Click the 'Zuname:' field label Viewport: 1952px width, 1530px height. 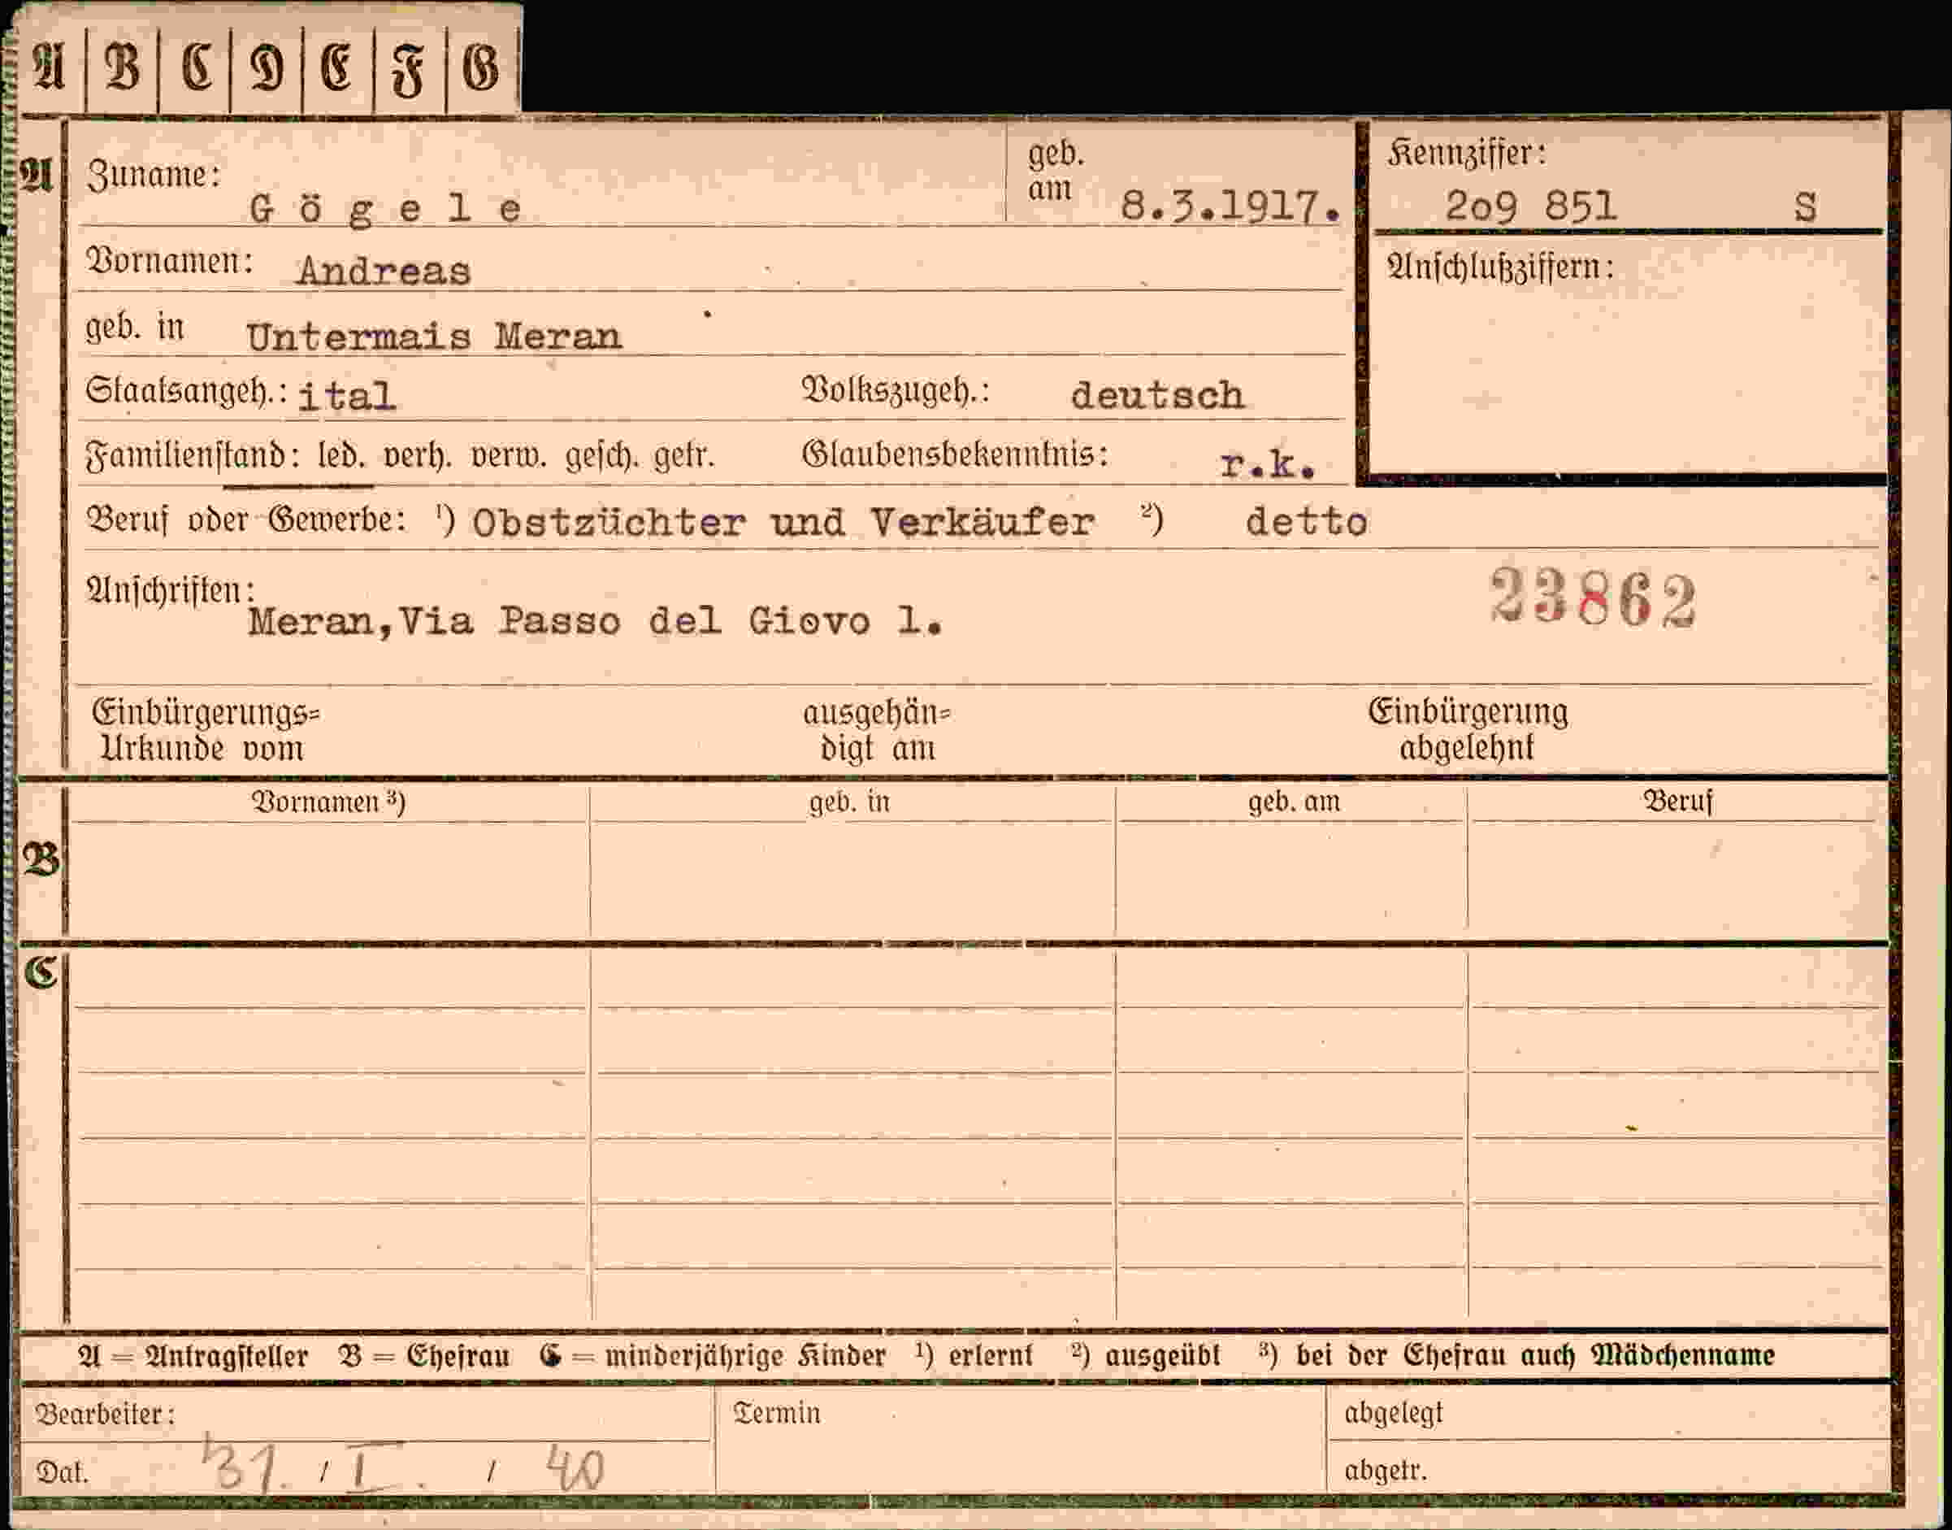(154, 176)
